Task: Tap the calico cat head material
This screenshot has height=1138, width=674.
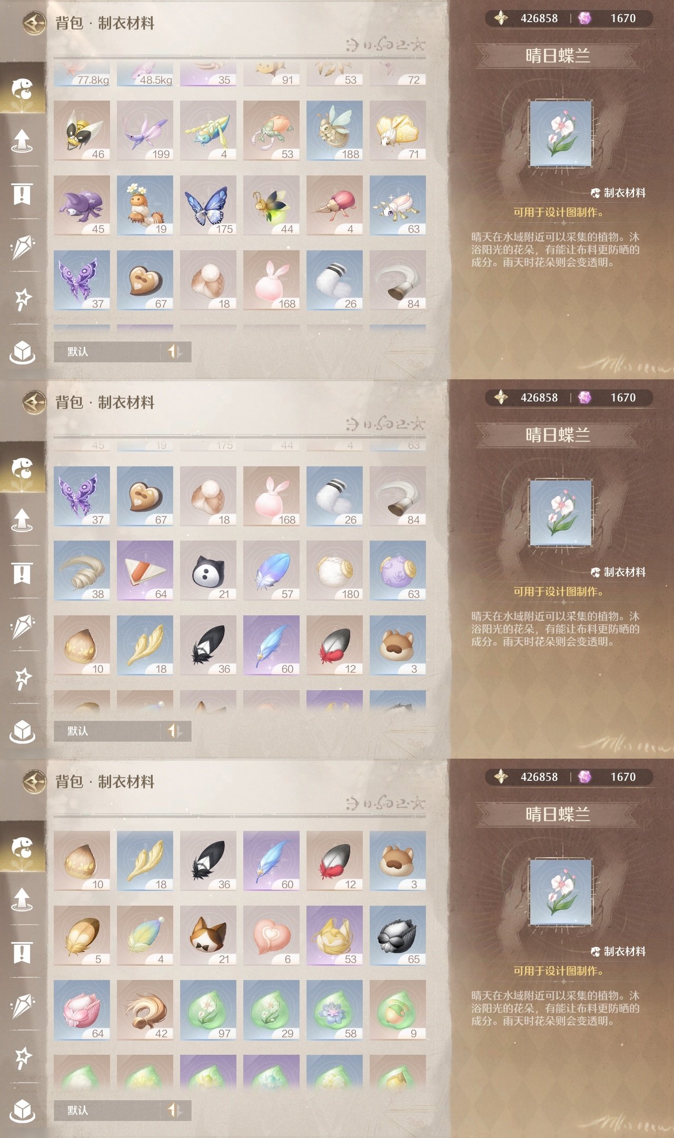Action: (208, 936)
